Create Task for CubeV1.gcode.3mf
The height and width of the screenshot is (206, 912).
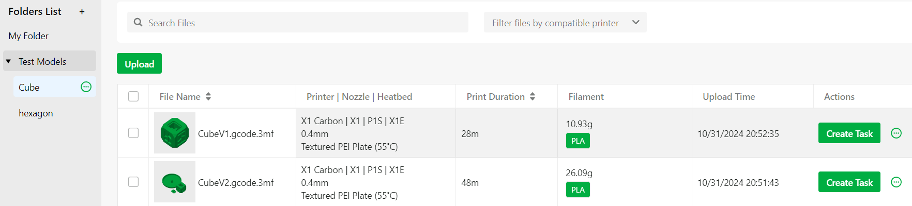pyautogui.click(x=849, y=133)
